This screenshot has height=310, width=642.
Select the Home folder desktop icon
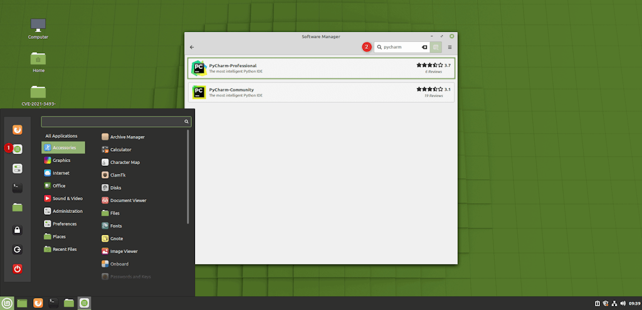pyautogui.click(x=38, y=62)
